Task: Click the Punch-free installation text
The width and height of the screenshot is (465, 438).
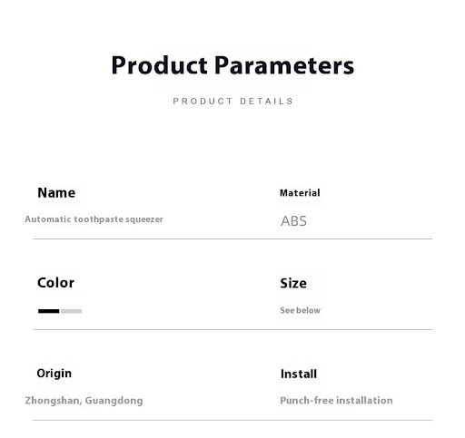Action: [336, 401]
